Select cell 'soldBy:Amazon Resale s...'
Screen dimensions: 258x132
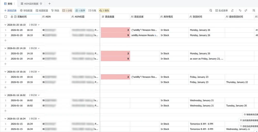pyautogui.click(x=145, y=35)
